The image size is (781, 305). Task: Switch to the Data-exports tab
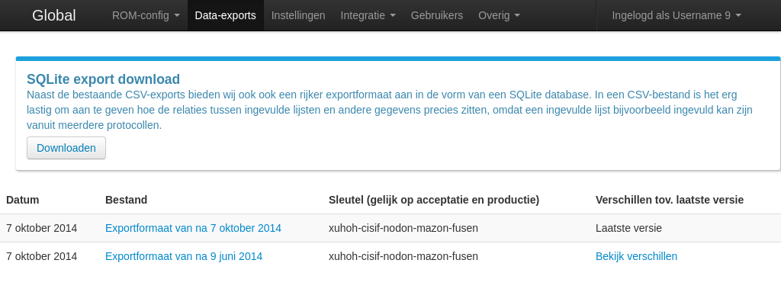pyautogui.click(x=225, y=15)
